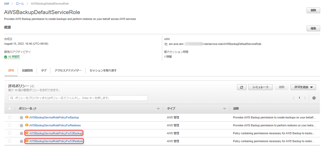Copy the role ARN using the copy icon

[x=166, y=44]
